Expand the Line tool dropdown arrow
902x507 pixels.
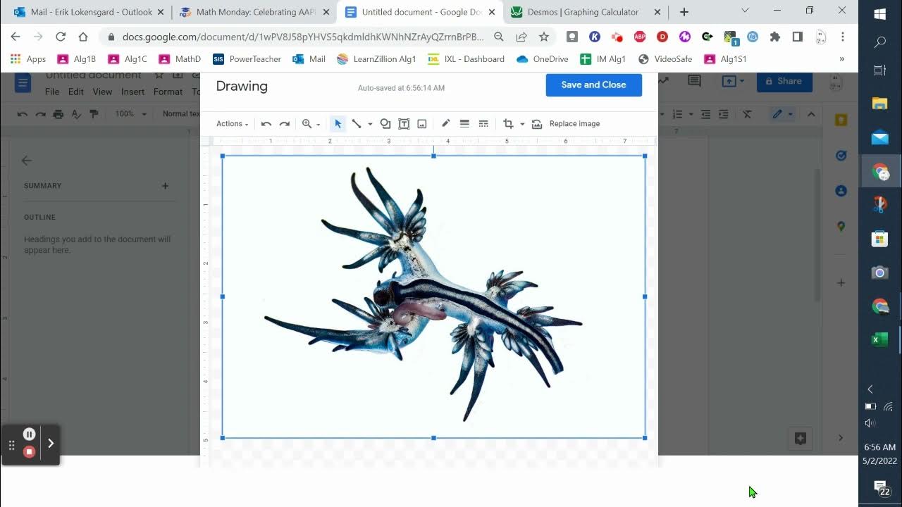tap(370, 125)
